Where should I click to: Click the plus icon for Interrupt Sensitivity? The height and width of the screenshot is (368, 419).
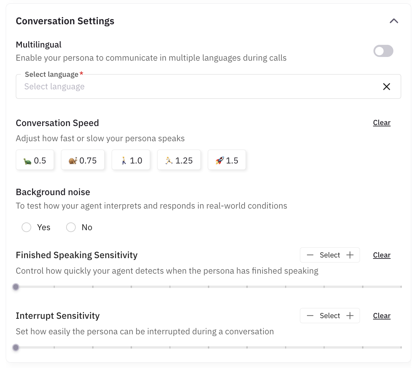coord(350,315)
